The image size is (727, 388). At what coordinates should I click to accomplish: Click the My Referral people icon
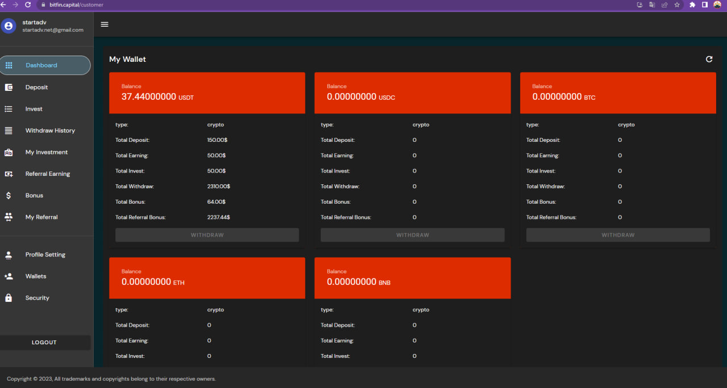tap(9, 217)
